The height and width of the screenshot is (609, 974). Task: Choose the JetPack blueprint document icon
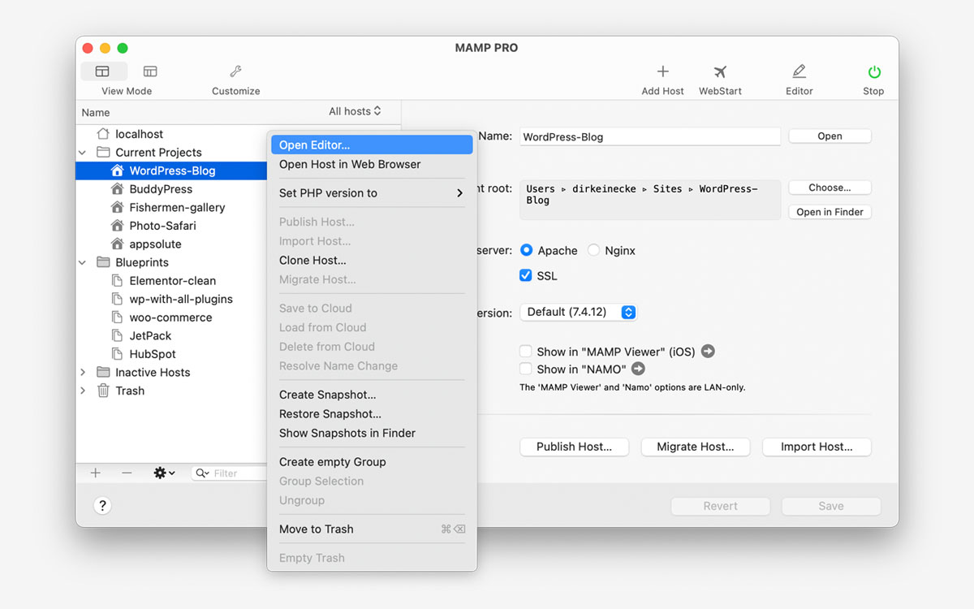pyautogui.click(x=117, y=335)
